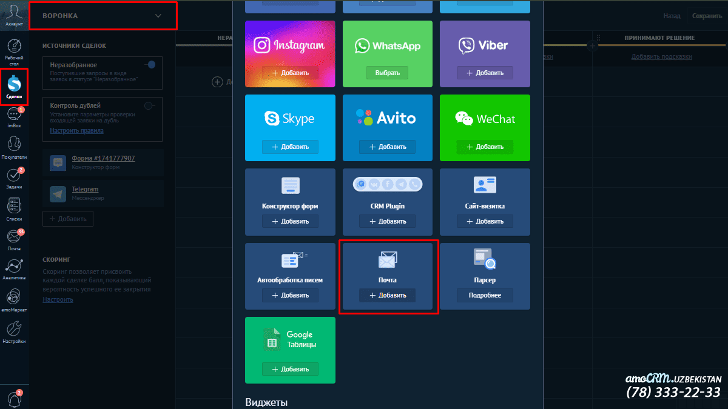Viewport: 728px width, 409px height.
Task: Open Аналитика section in sidebar
Action: (x=14, y=270)
